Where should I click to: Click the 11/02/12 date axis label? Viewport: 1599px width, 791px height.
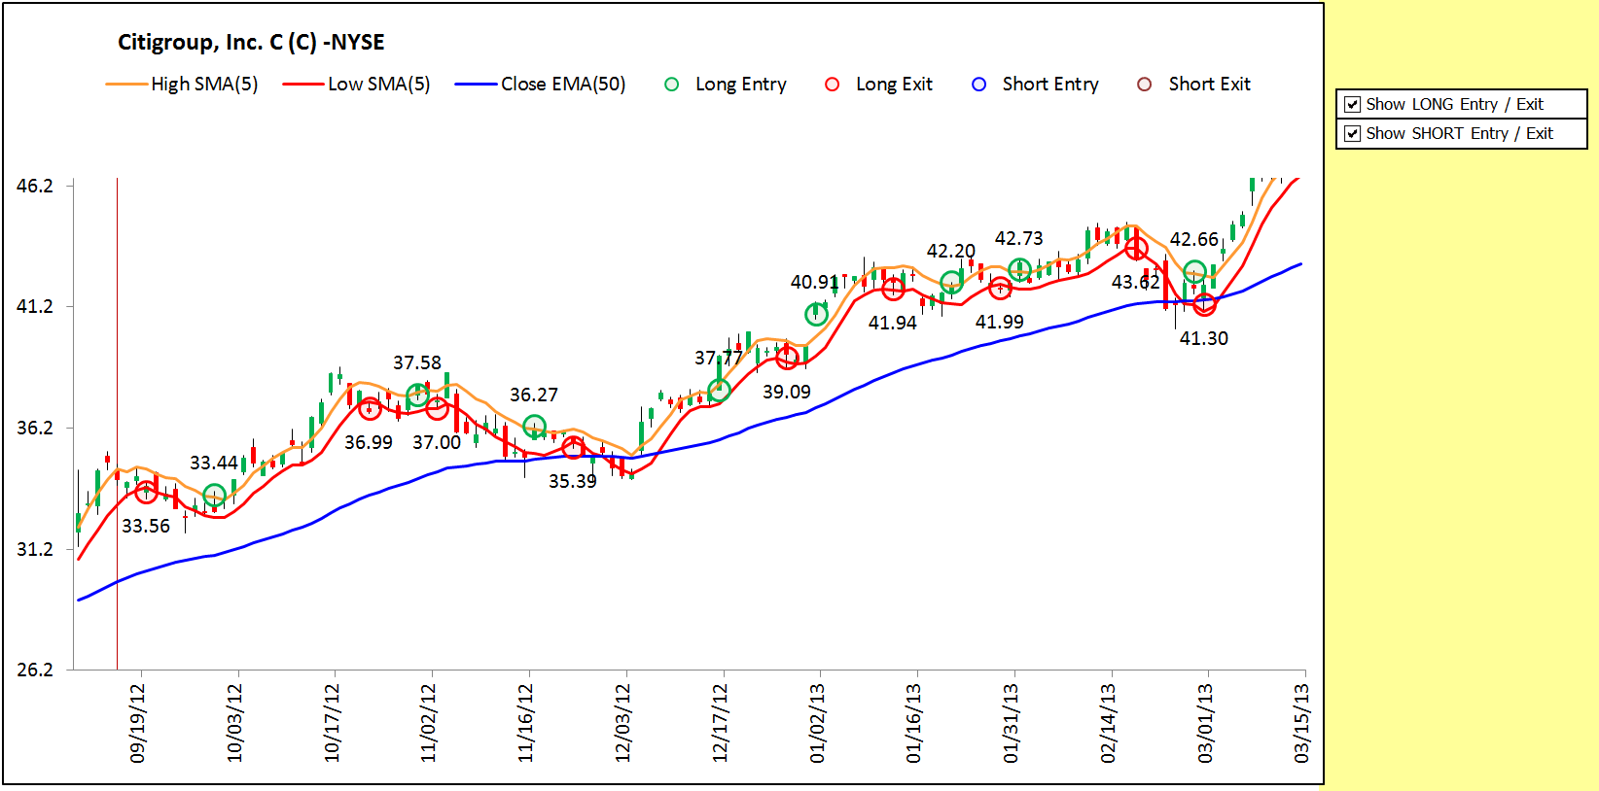click(x=428, y=723)
